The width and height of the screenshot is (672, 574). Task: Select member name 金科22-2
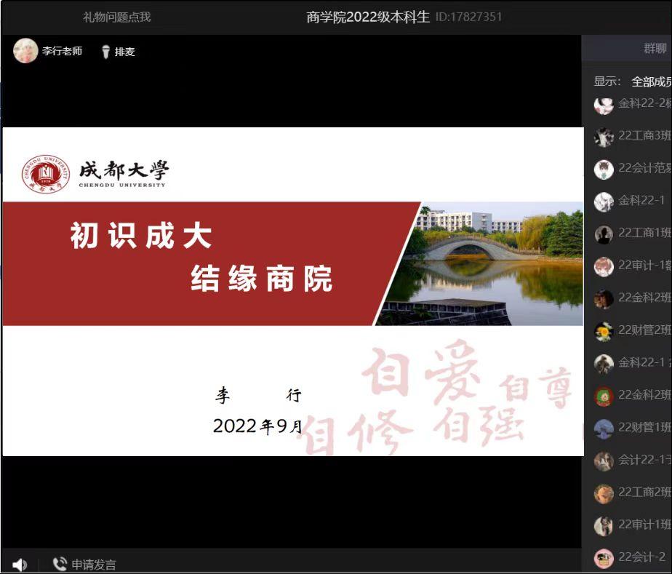(x=645, y=103)
